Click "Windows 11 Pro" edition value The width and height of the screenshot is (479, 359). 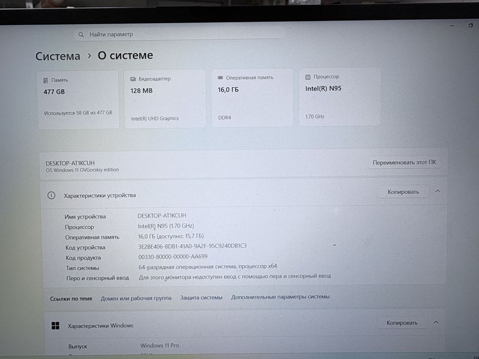160,346
